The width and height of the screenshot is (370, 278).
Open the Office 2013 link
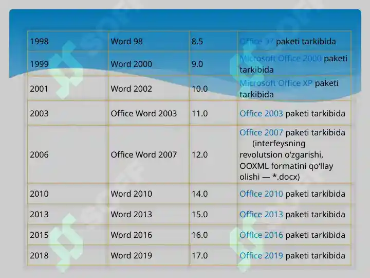(x=261, y=214)
